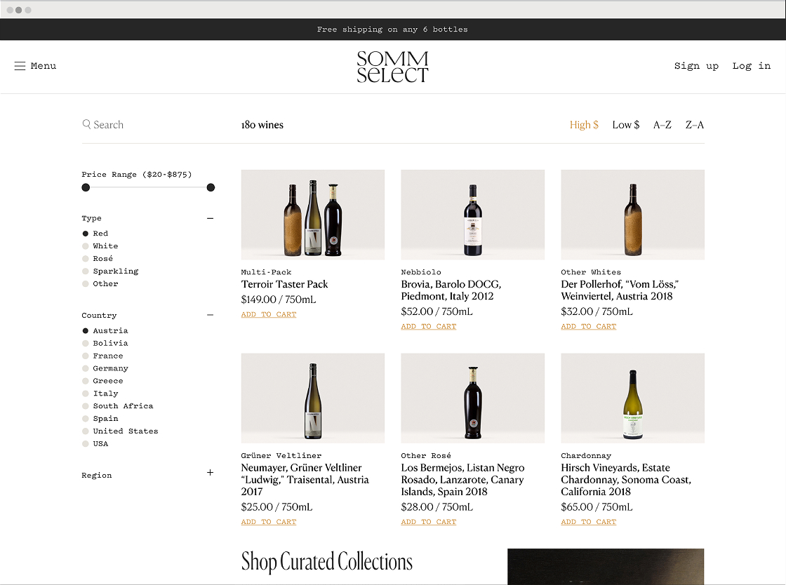Go to SommSelect logo homepage
The width and height of the screenshot is (786, 585).
tap(392, 67)
